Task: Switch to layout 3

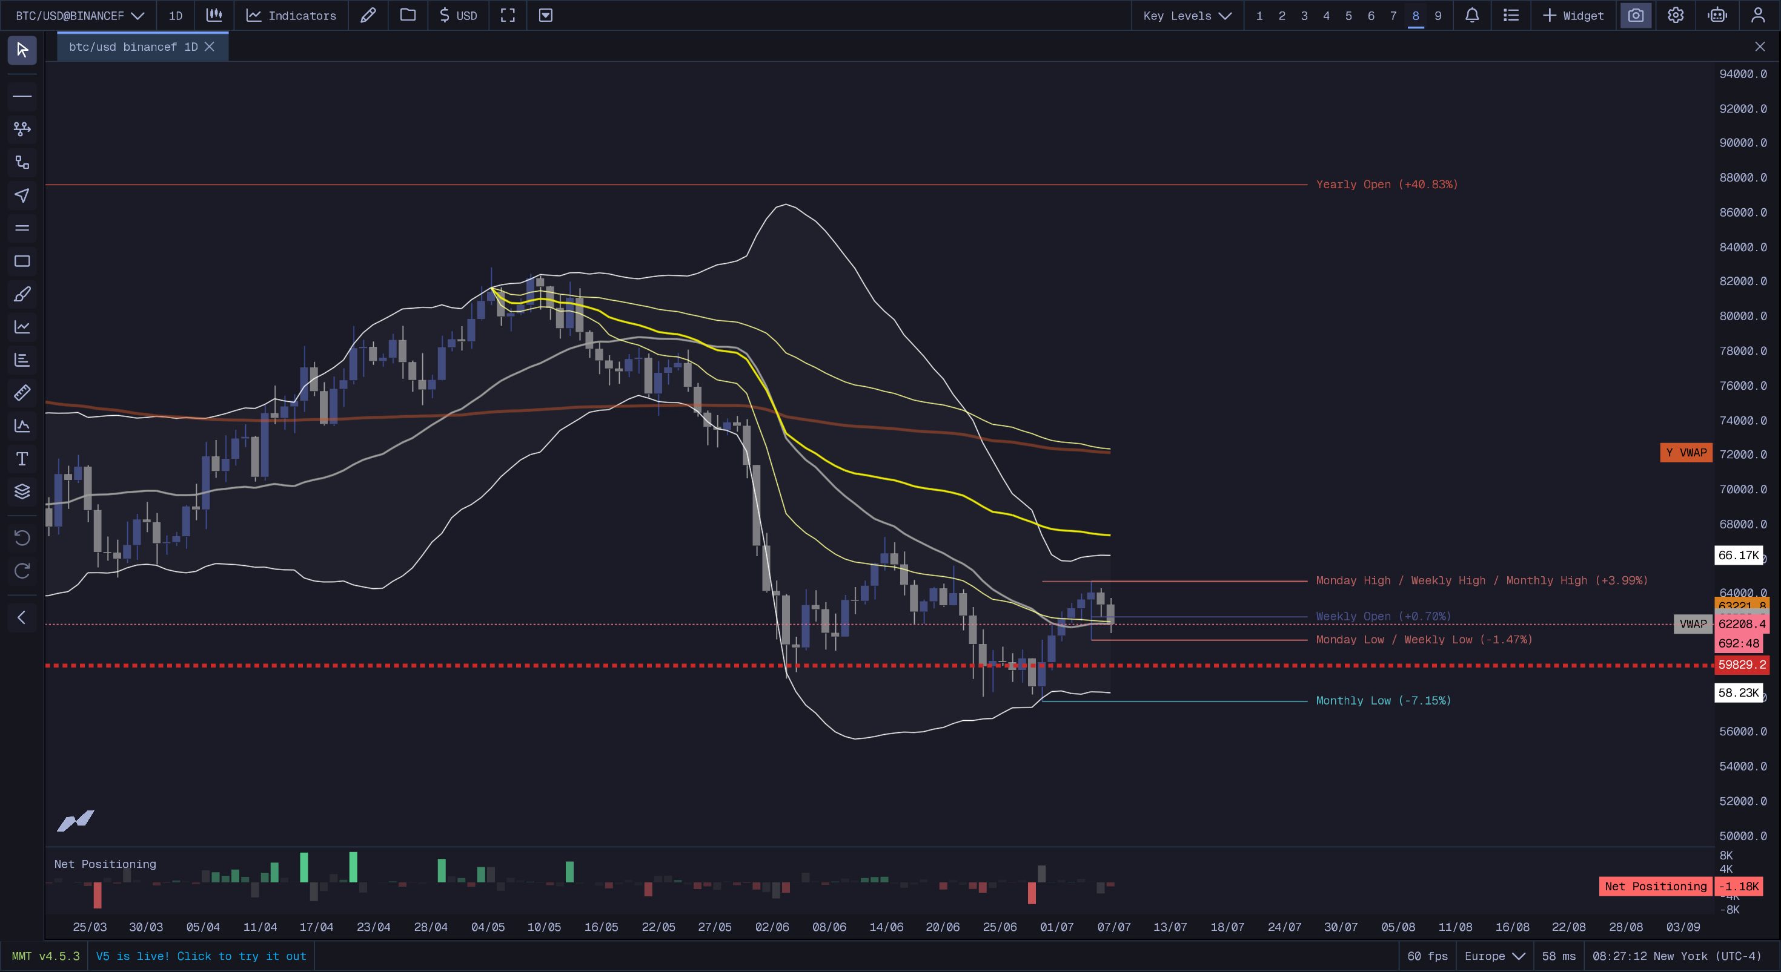Action: (x=1305, y=15)
